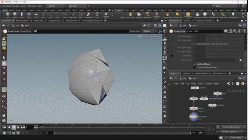Screen dimensions: 248x140
Task: Click the Point Group selection arrow button
Action: 241,60
